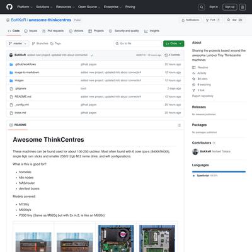Click folder icon for .github/workflows
This screenshot has width=252, height=252.
pos(11,64)
